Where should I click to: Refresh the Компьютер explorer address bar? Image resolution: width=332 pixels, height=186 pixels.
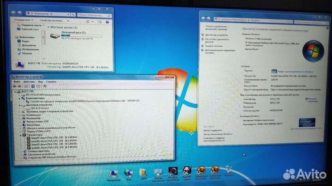coord(73,15)
